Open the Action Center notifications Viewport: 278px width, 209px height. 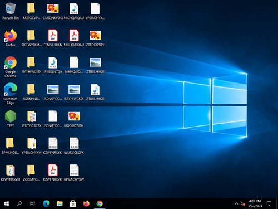269,203
